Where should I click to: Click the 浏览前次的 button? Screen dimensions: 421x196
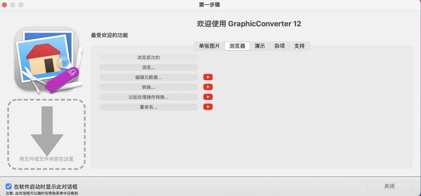(149, 57)
